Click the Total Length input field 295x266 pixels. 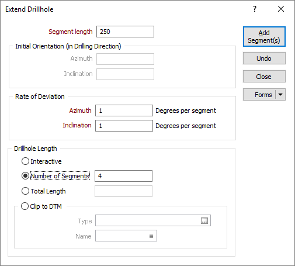[x=123, y=191]
